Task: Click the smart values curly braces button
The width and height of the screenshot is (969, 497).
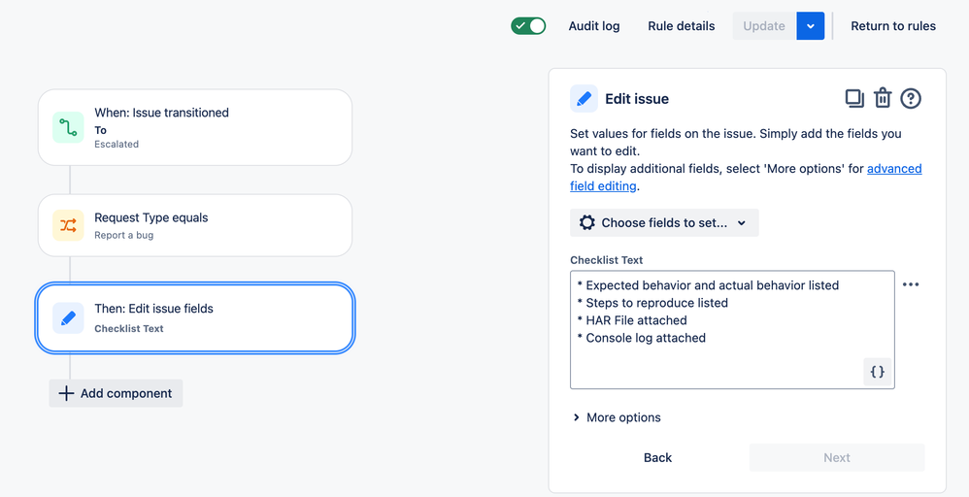Action: 878,372
